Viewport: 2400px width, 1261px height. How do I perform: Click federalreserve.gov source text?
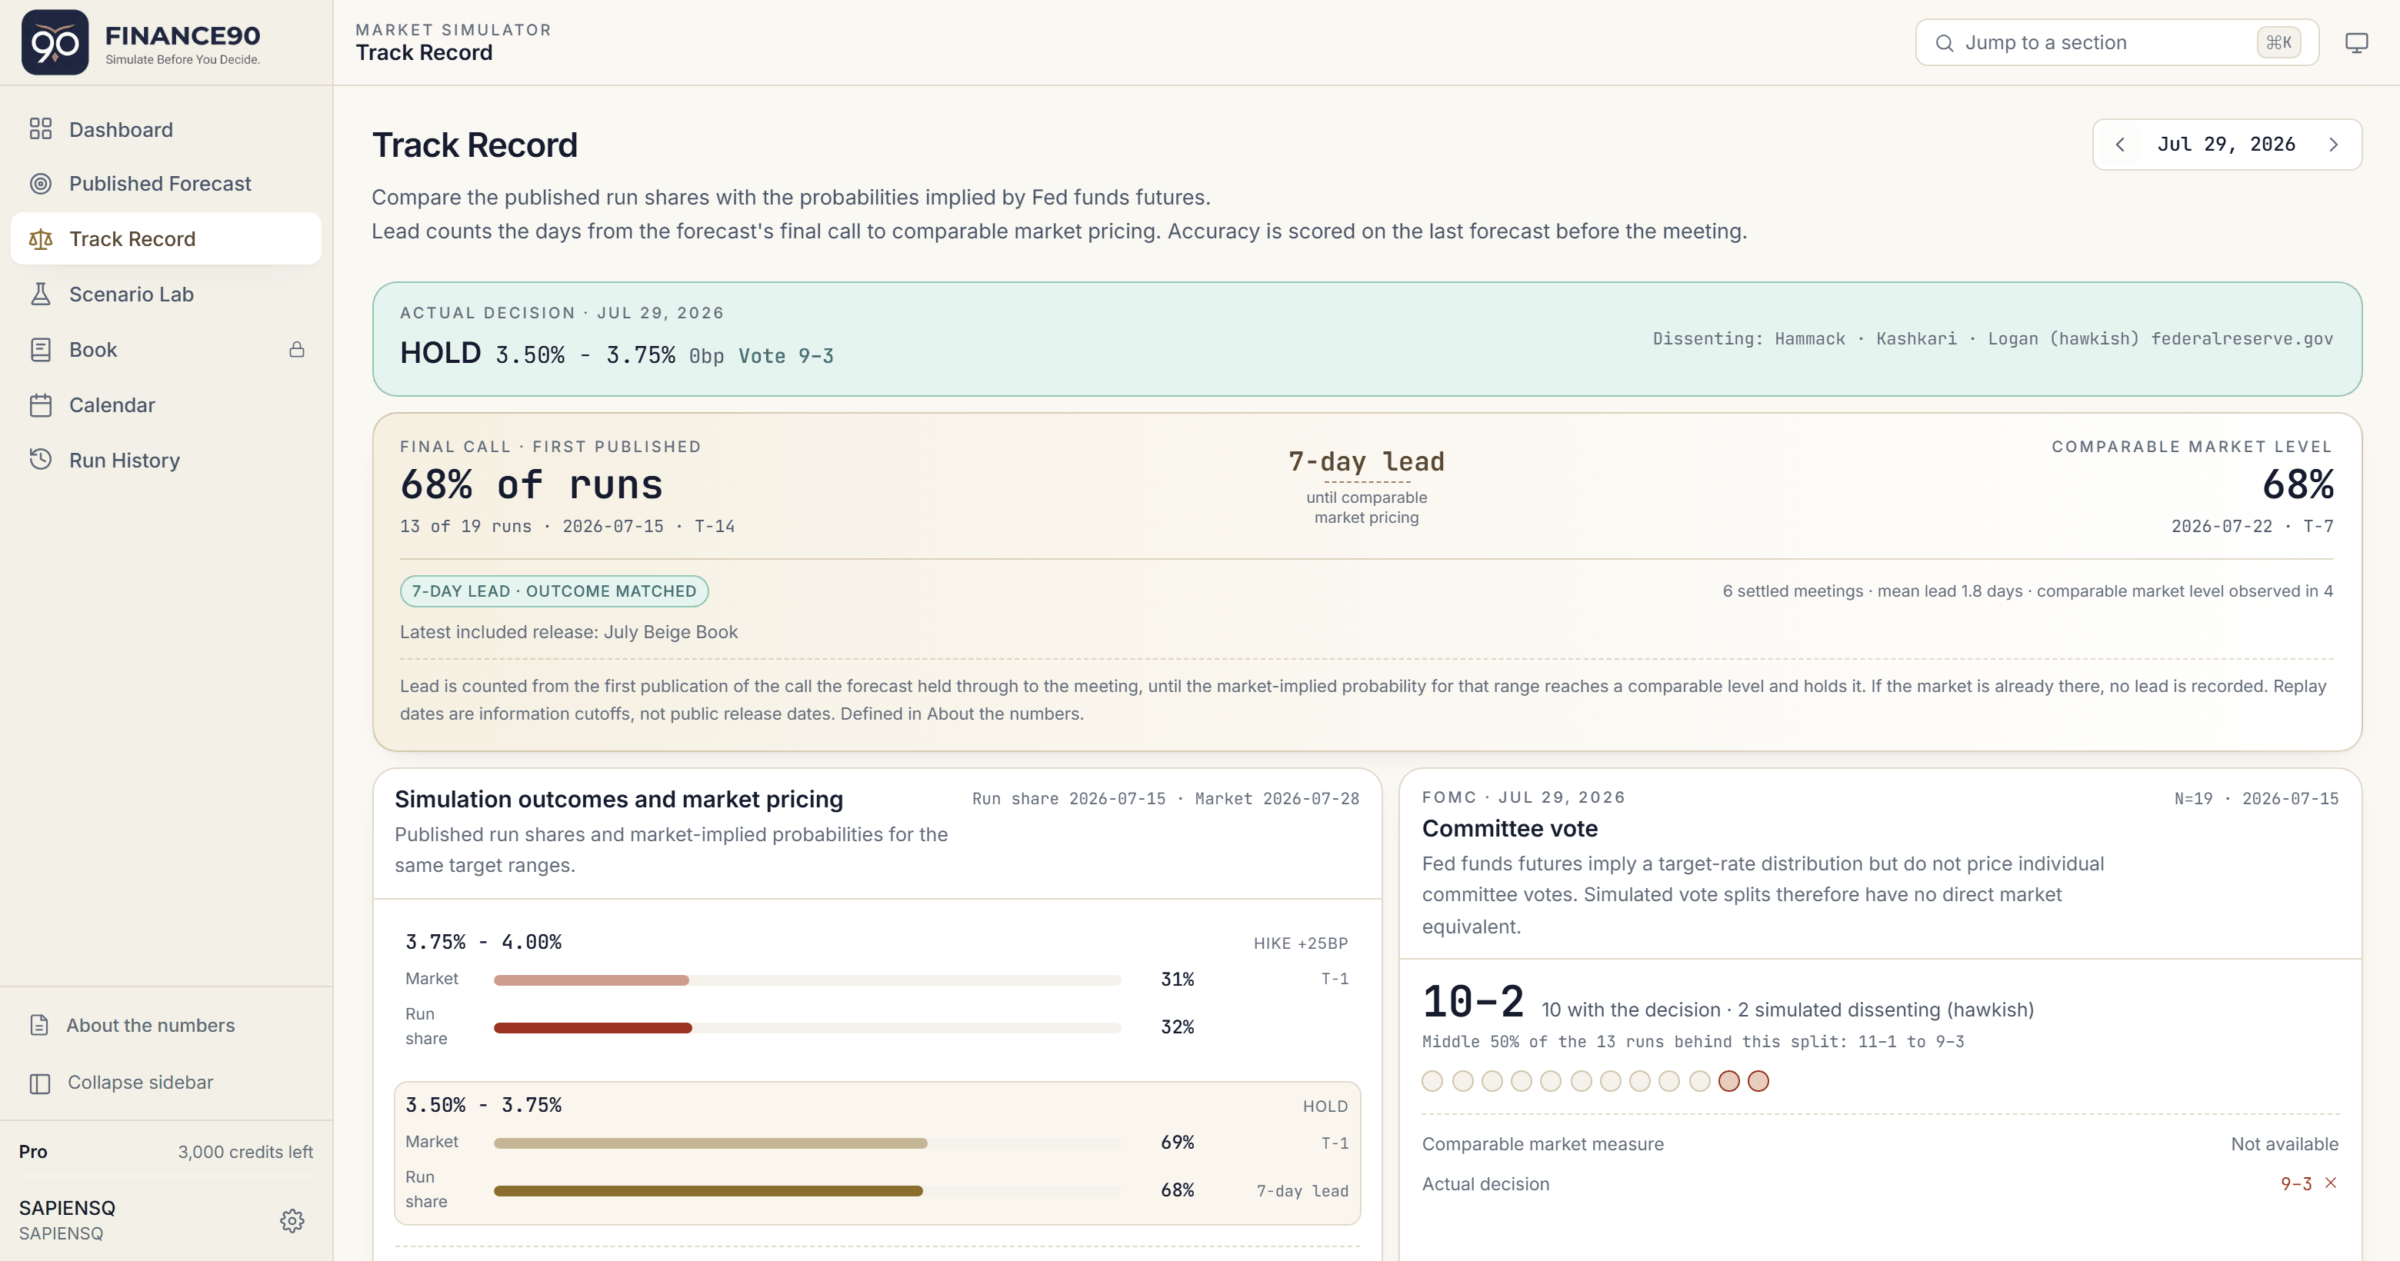pyautogui.click(x=2242, y=339)
